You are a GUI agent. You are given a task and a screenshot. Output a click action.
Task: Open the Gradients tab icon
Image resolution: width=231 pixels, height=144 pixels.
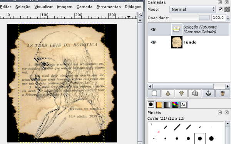(x=167, y=105)
